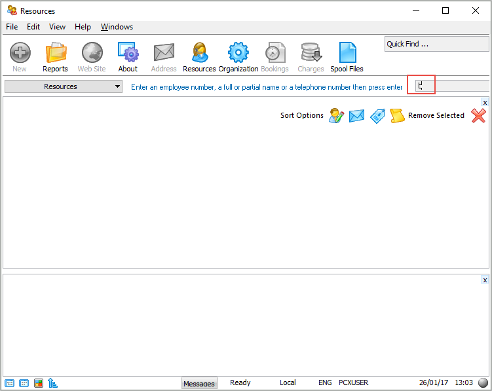Open the Help menu
This screenshot has height=391, width=492.
click(83, 27)
